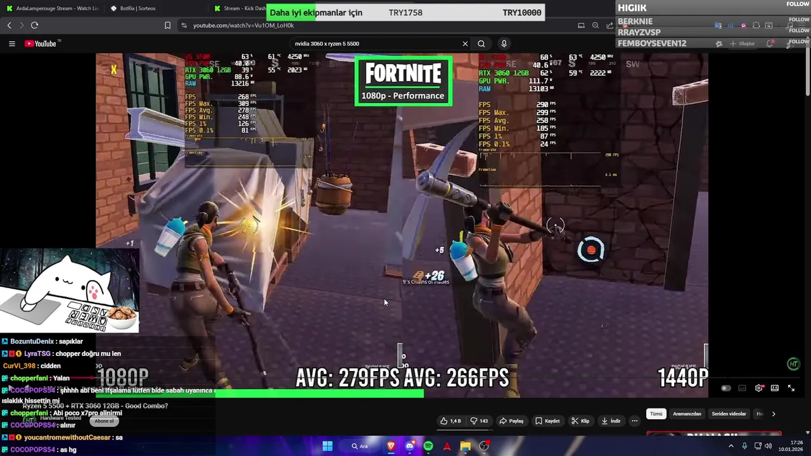
Task: Open network status in the tray
Action: (757, 446)
